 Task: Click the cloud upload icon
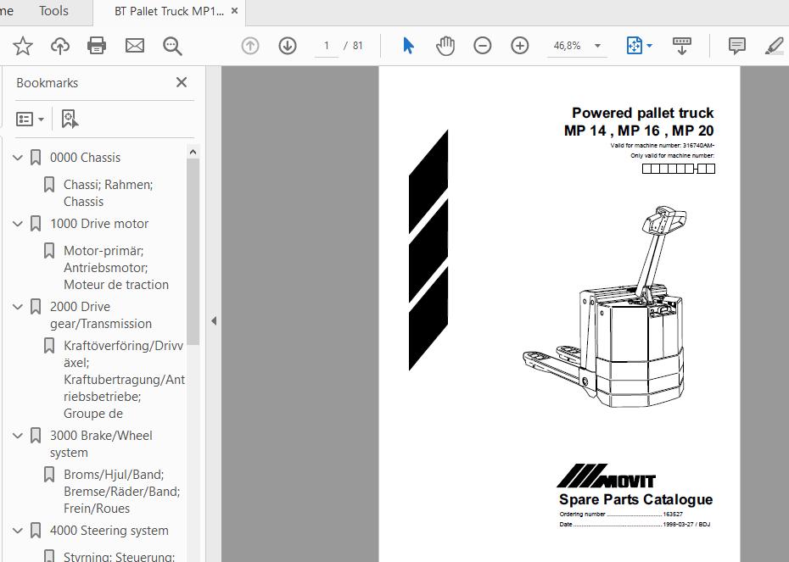60,46
